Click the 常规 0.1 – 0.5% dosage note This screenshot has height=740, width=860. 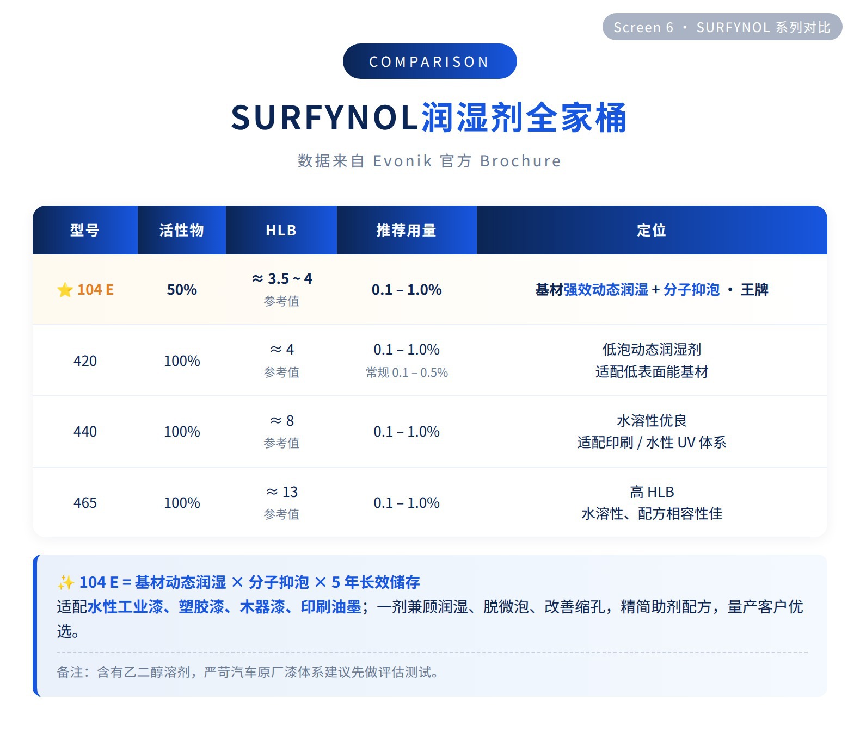tap(407, 372)
